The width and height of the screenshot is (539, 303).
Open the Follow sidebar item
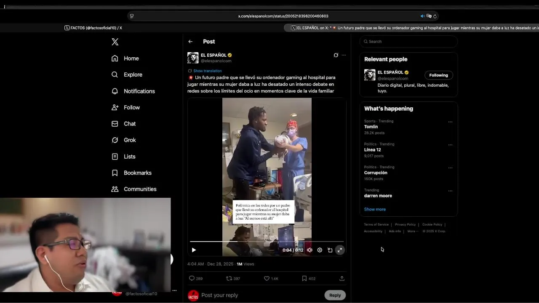click(x=125, y=107)
